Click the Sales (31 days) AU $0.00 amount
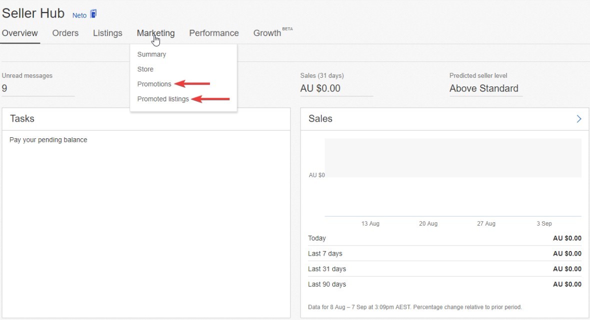590x320 pixels. pos(320,89)
